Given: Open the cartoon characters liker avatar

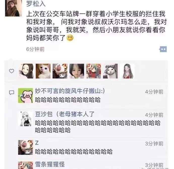Looking at the screenshot, I should click(x=94, y=71).
